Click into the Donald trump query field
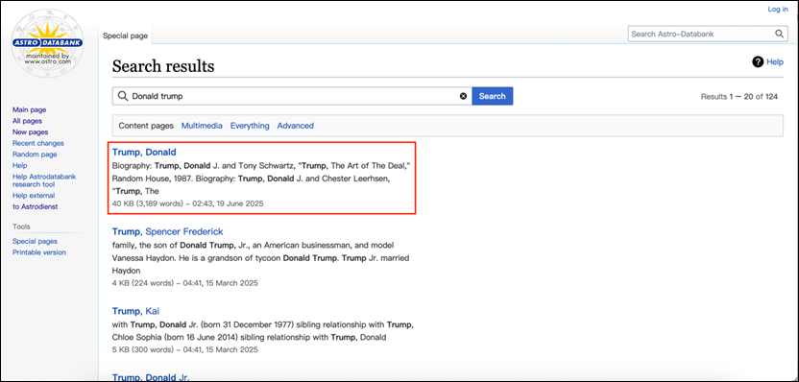Screen dimensions: 799x382 [x=292, y=96]
